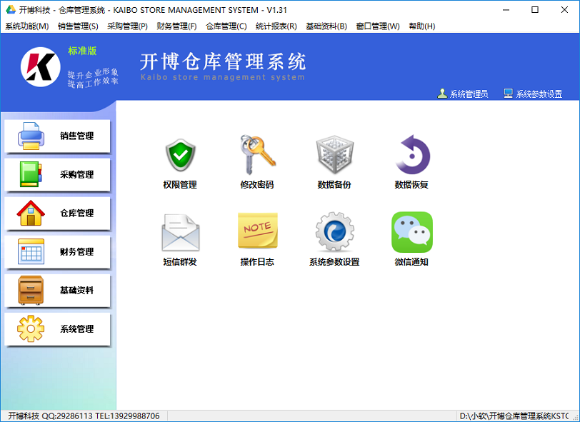Select the 销售管理 sidebar button label
This screenshot has width=580, height=422.
(x=77, y=136)
